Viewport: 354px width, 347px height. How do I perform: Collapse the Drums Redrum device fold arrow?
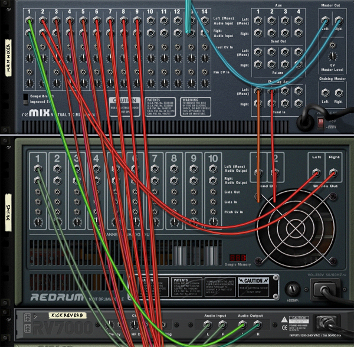click(x=9, y=148)
